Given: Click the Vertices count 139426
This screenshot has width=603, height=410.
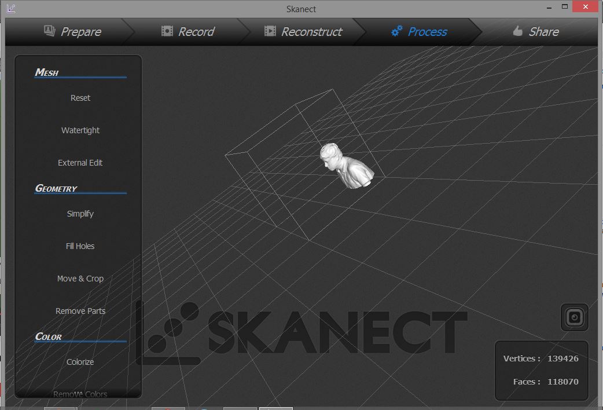Looking at the screenshot, I should point(562,358).
